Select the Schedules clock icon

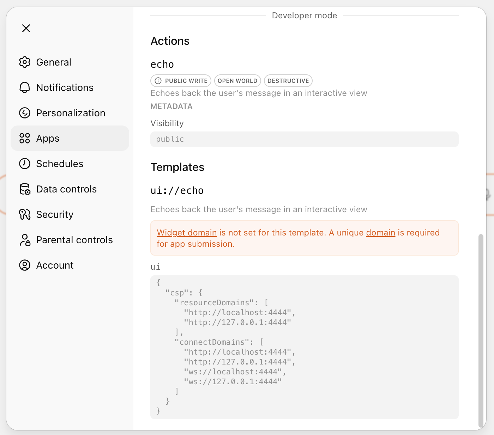coord(25,164)
